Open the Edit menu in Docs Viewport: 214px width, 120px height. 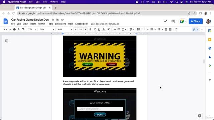pyautogui.click(x=19, y=24)
